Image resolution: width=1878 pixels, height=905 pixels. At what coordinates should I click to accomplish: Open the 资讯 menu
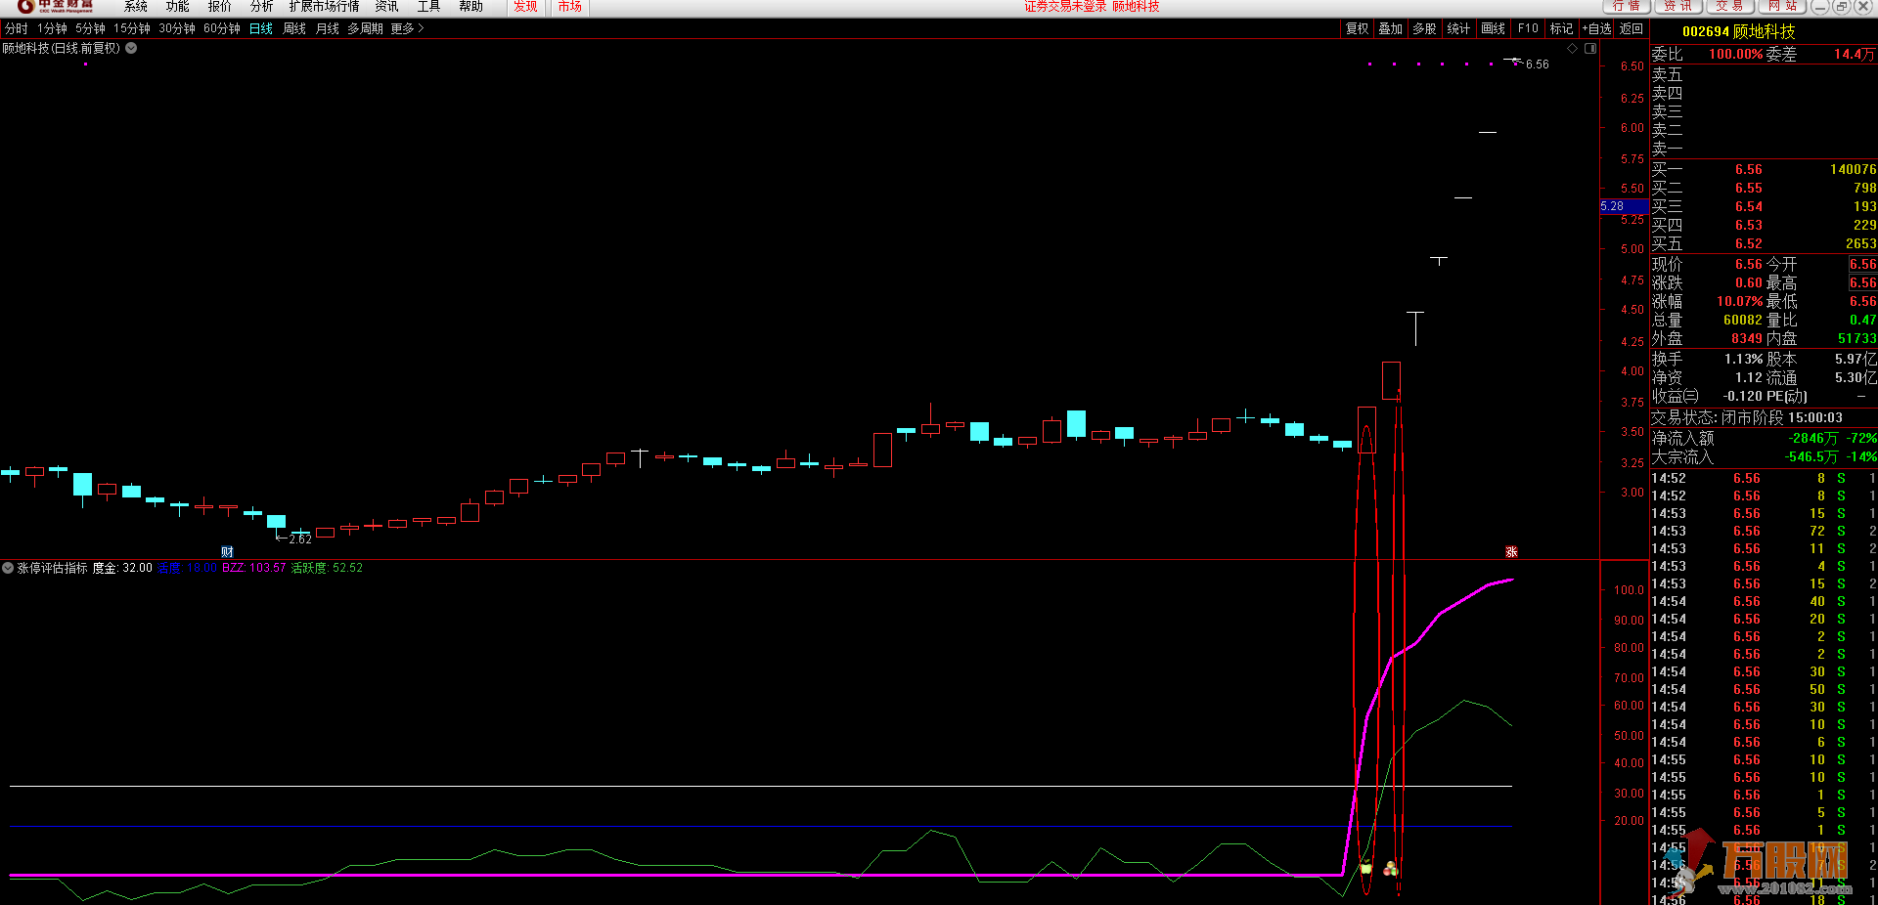click(x=386, y=6)
